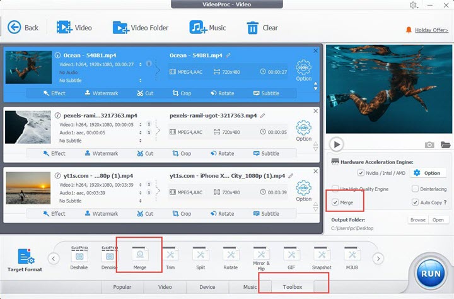Select the Deshake toolbox tool
454x299 pixels.
79,257
